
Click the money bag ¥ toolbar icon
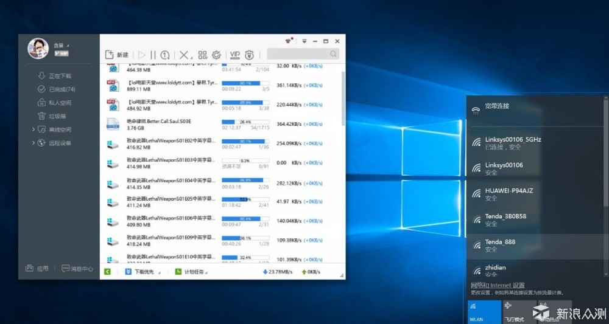coord(249,55)
